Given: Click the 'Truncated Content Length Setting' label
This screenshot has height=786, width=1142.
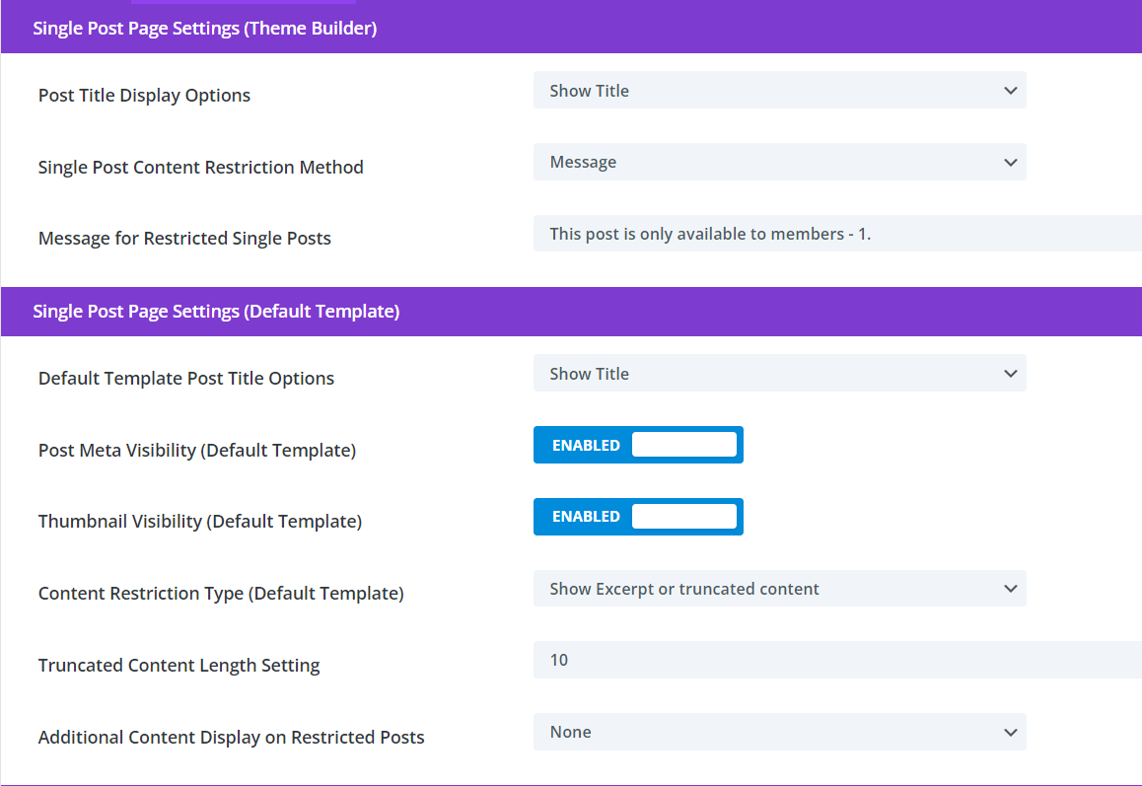Looking at the screenshot, I should click(179, 666).
